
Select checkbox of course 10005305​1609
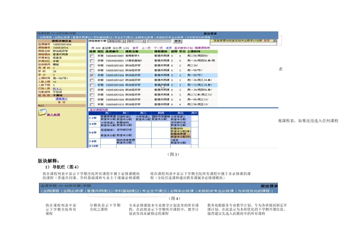coord(92,90)
